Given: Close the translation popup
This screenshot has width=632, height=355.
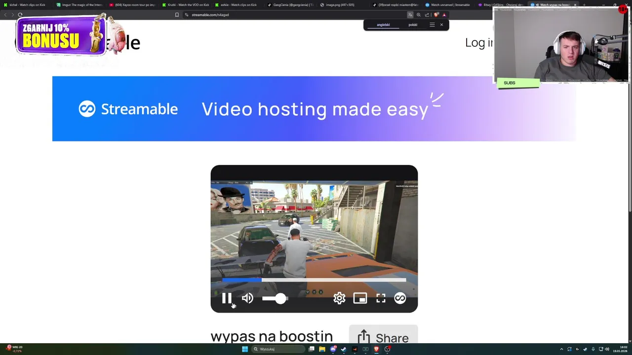Looking at the screenshot, I should 441,25.
